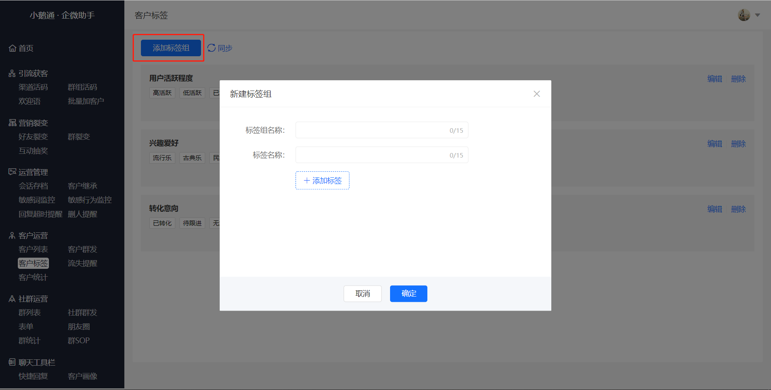The width and height of the screenshot is (771, 390).
Task: Open 渠道活码 menu item
Action: click(x=33, y=87)
